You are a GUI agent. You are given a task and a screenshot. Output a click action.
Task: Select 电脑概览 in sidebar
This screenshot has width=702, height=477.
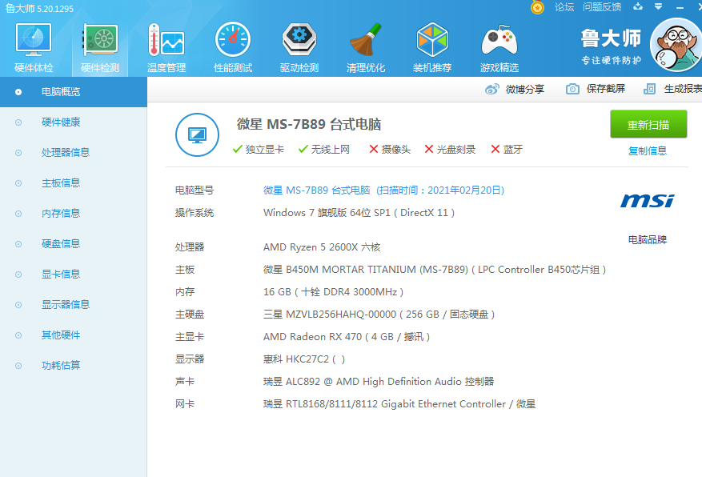pos(74,92)
